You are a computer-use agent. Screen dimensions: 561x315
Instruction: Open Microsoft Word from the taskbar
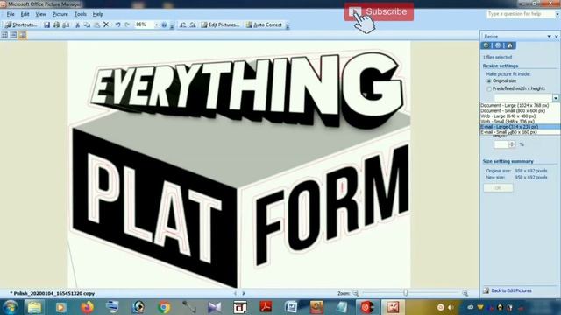coord(291,307)
